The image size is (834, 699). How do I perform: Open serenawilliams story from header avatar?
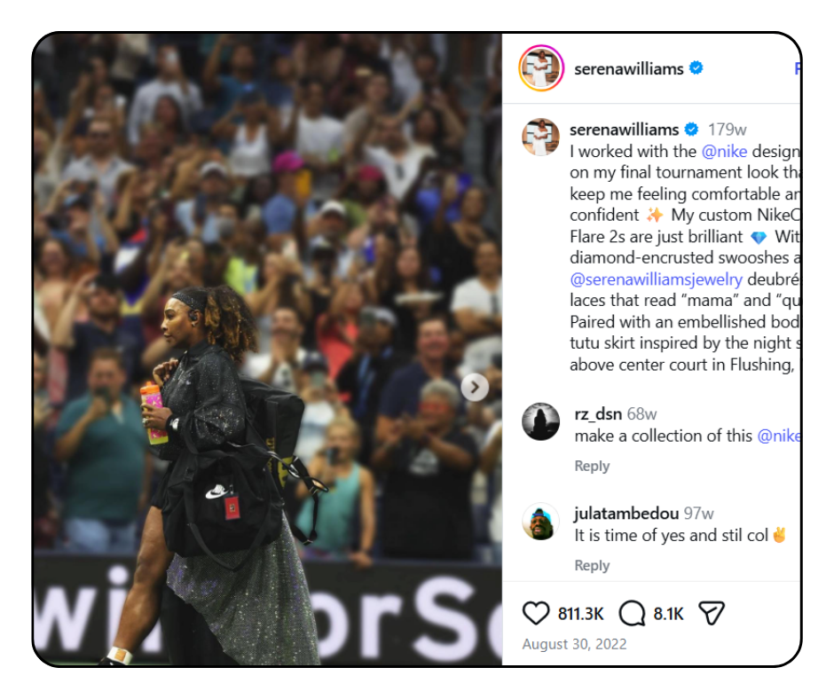(541, 68)
